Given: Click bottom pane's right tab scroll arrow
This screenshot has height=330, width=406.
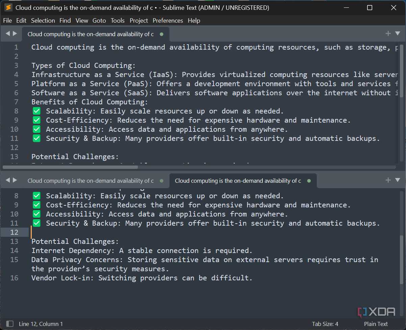Looking at the screenshot, I should pyautogui.click(x=15, y=180).
